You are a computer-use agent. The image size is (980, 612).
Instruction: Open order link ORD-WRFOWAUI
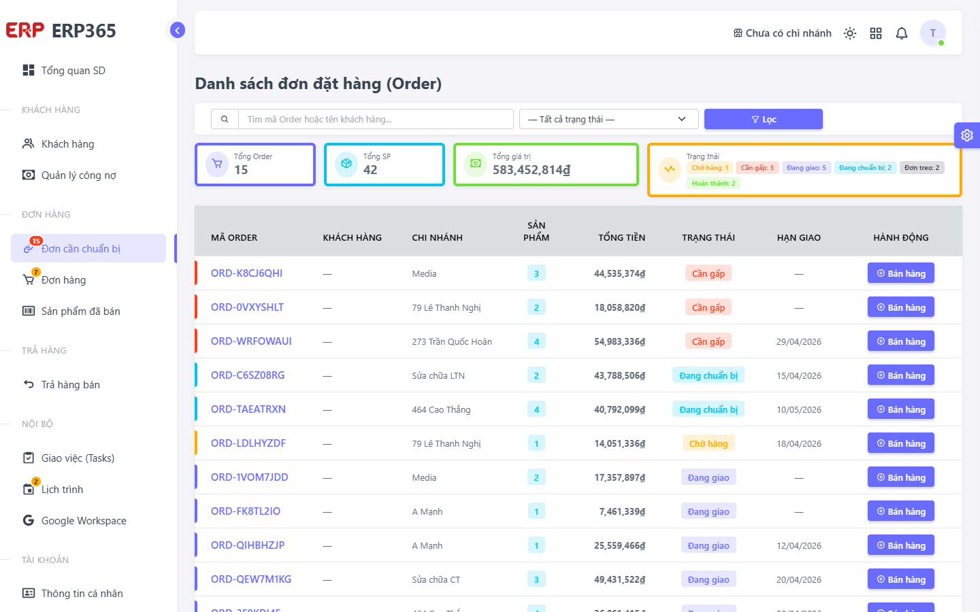(251, 341)
